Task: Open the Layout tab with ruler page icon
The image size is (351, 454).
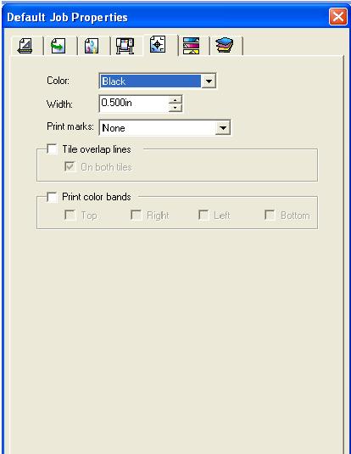Action: point(26,46)
